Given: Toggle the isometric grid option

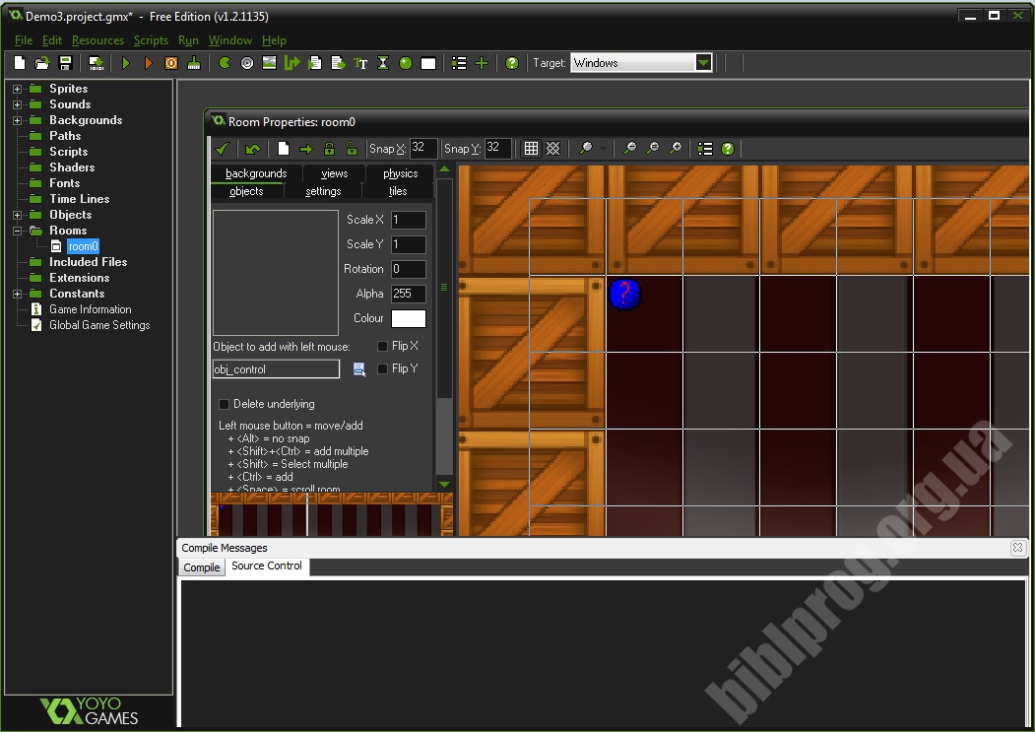Looking at the screenshot, I should click(553, 149).
